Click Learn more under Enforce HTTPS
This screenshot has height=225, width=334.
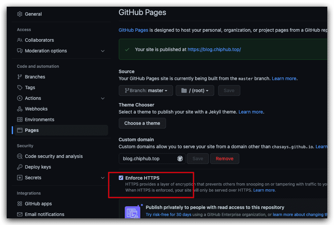click(x=264, y=190)
